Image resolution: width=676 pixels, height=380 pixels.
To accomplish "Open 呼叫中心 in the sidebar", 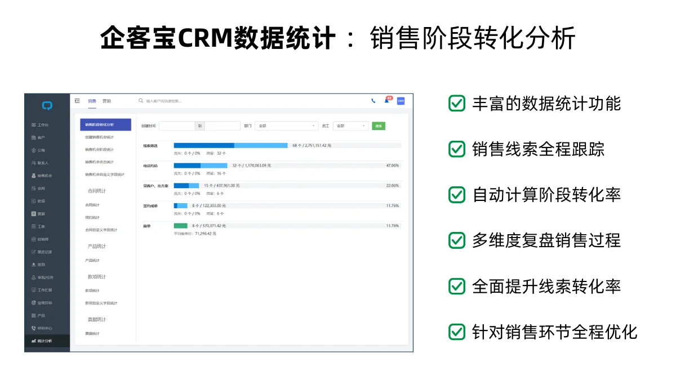I will 42,328.
